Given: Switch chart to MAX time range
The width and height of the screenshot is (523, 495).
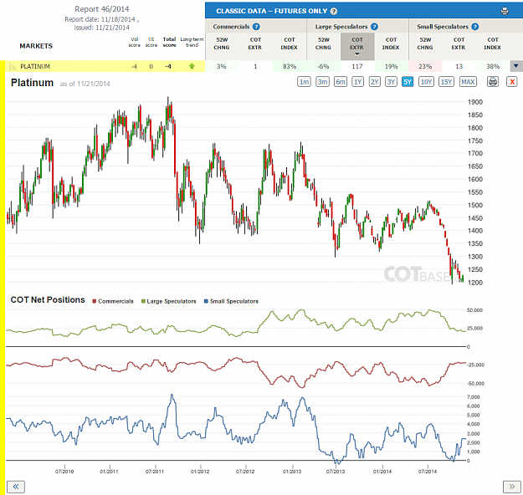Looking at the screenshot, I should click(x=468, y=82).
